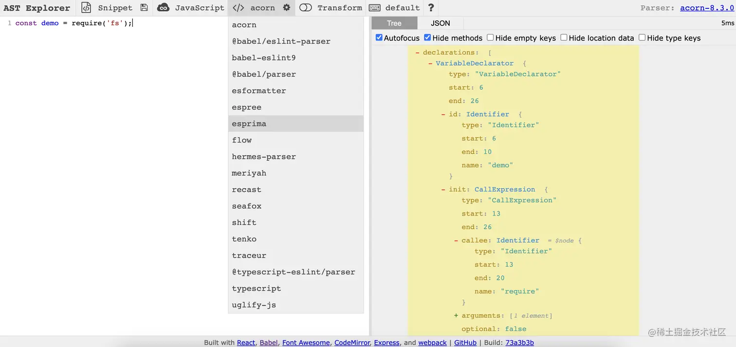Viewport: 736px width, 347px height.
Task: Choose @babel/parser option
Action: coord(296,74)
